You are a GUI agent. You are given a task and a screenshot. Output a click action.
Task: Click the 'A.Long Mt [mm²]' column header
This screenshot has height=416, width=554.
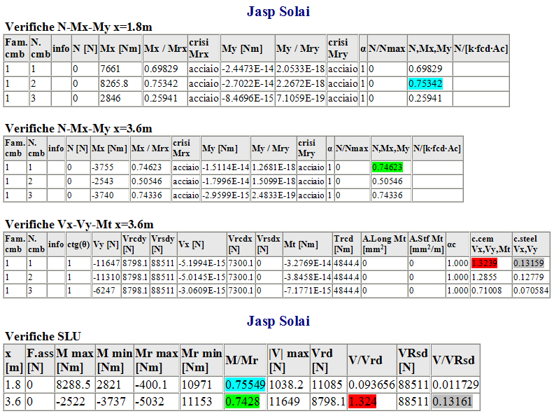pos(384,244)
